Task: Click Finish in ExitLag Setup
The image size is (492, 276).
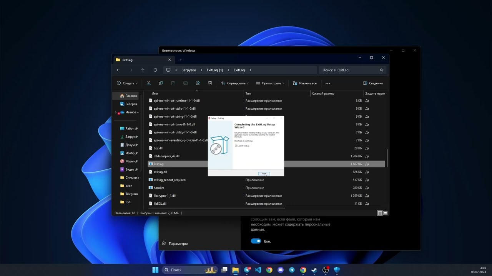Action: click(264, 174)
